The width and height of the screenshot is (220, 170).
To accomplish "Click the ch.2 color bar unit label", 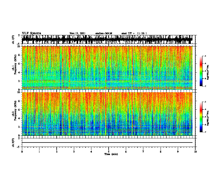I will pos(208,118).
